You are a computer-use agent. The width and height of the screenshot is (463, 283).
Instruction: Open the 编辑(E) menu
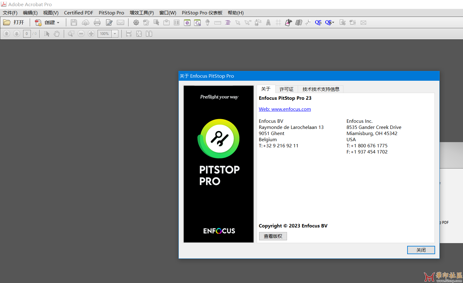coord(30,13)
